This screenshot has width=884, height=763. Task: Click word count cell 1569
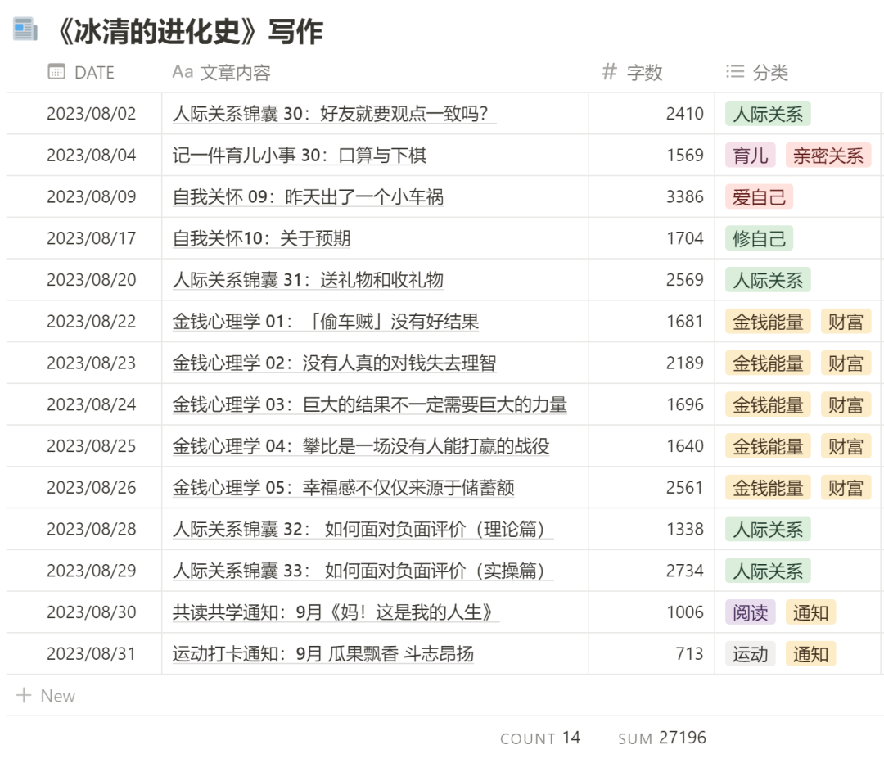(x=652, y=155)
